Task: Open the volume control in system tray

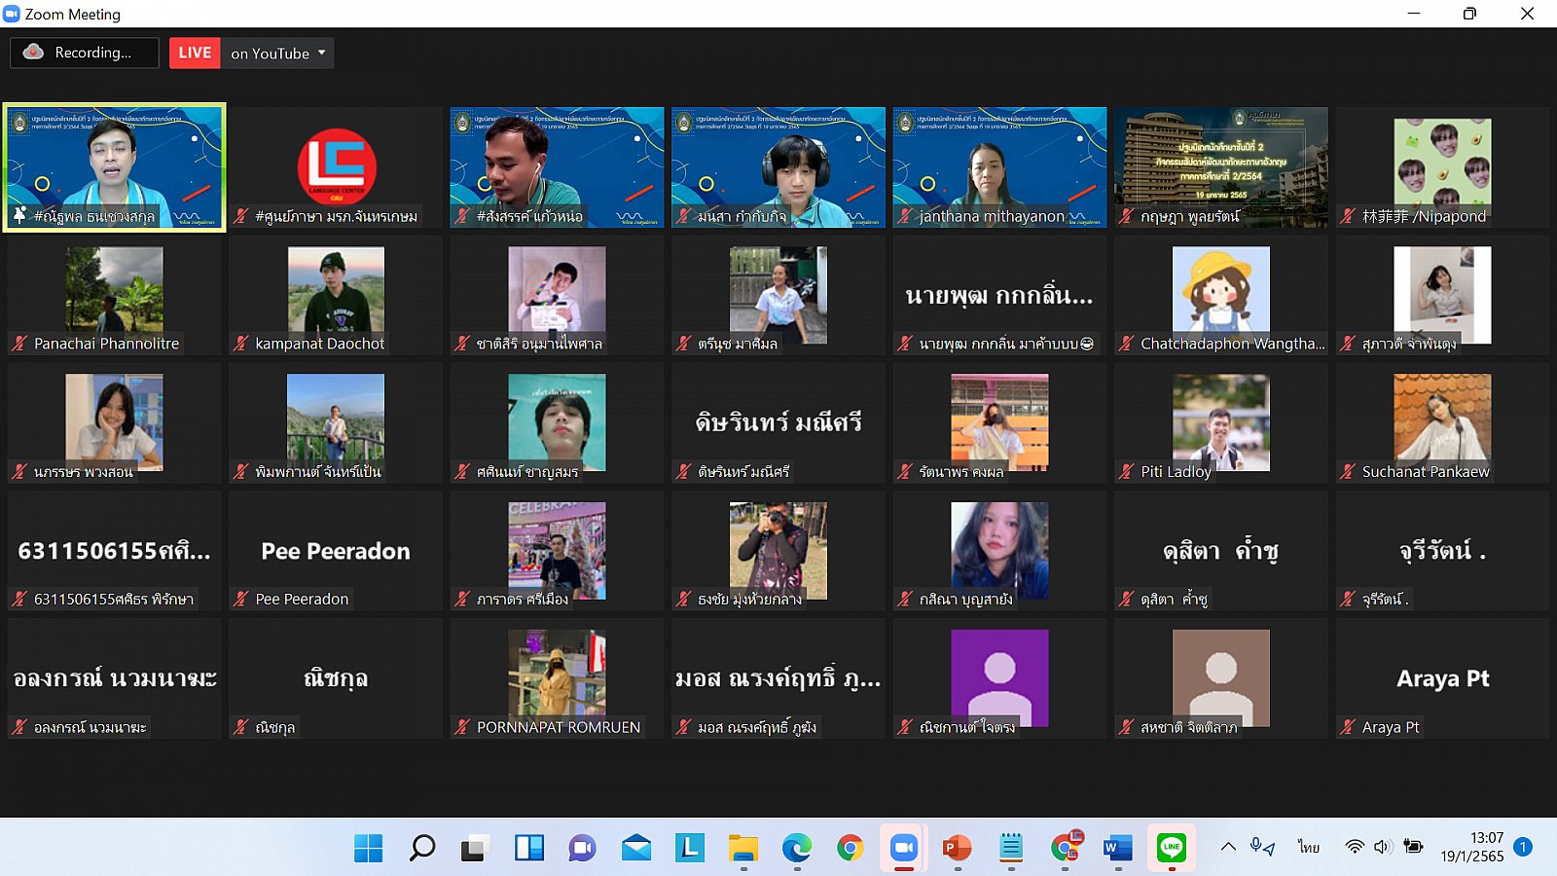Action: click(x=1382, y=847)
